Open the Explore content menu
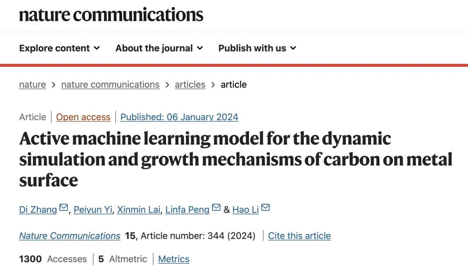 pyautogui.click(x=59, y=48)
